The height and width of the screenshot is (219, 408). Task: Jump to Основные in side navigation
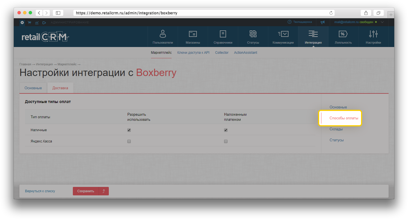pyautogui.click(x=338, y=107)
